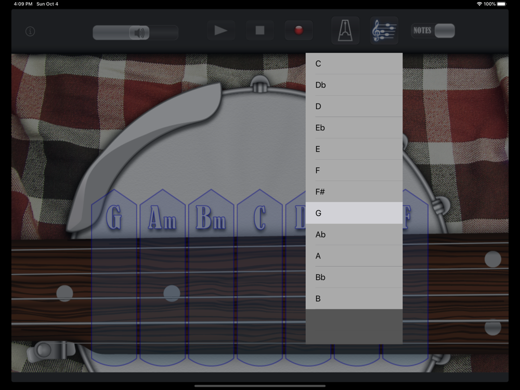The width and height of the screenshot is (520, 390).
Task: Choose key D in the key list
Action: [354, 107]
